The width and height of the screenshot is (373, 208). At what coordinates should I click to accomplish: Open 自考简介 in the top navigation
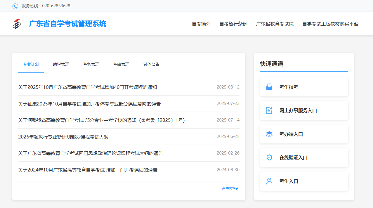pyautogui.click(x=201, y=24)
